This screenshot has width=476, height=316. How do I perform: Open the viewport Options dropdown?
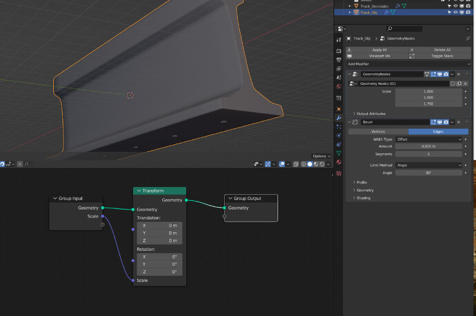coord(321,156)
